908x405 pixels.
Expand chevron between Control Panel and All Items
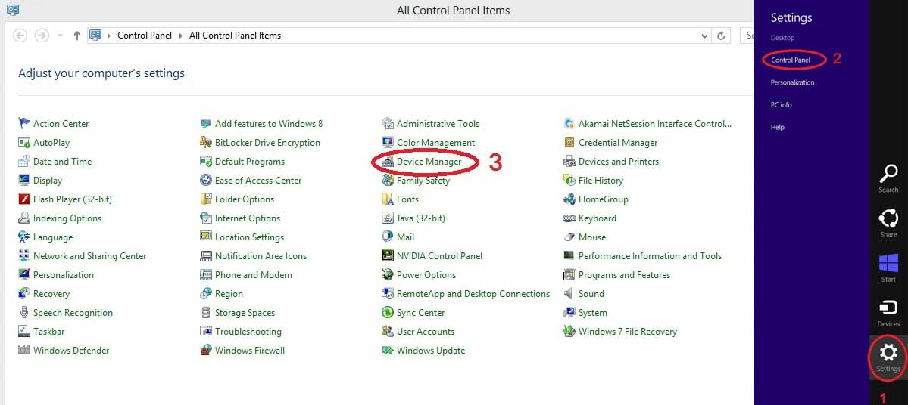181,36
